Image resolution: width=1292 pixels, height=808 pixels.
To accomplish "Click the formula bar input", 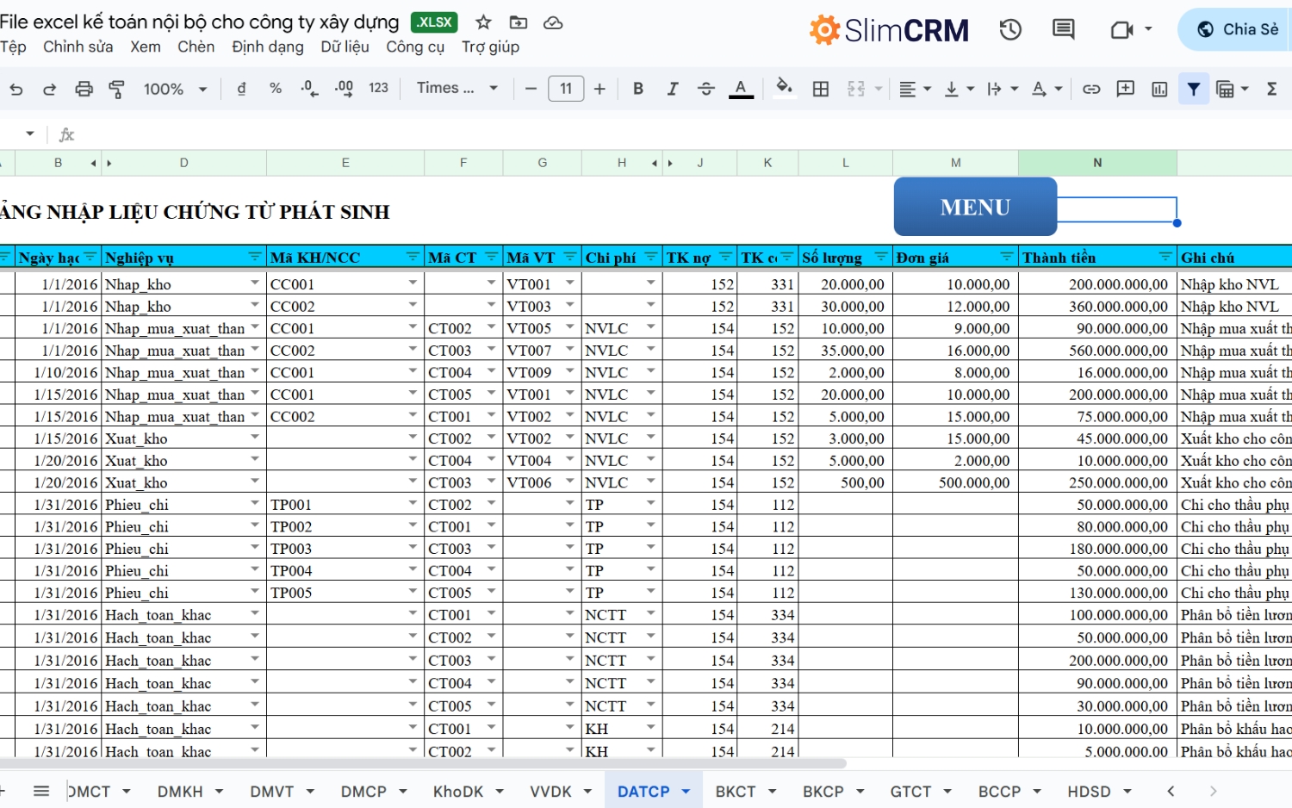I will click(x=685, y=134).
